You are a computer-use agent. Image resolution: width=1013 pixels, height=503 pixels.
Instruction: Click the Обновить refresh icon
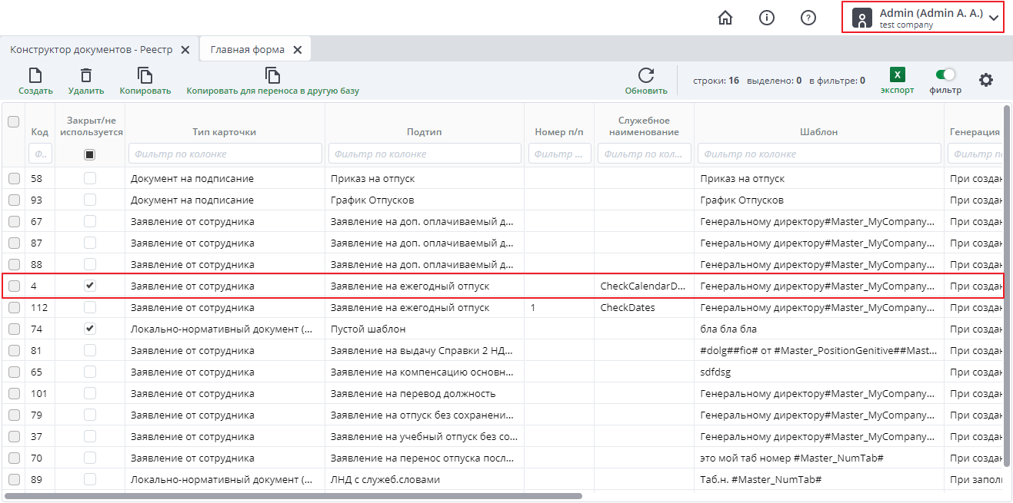(645, 76)
